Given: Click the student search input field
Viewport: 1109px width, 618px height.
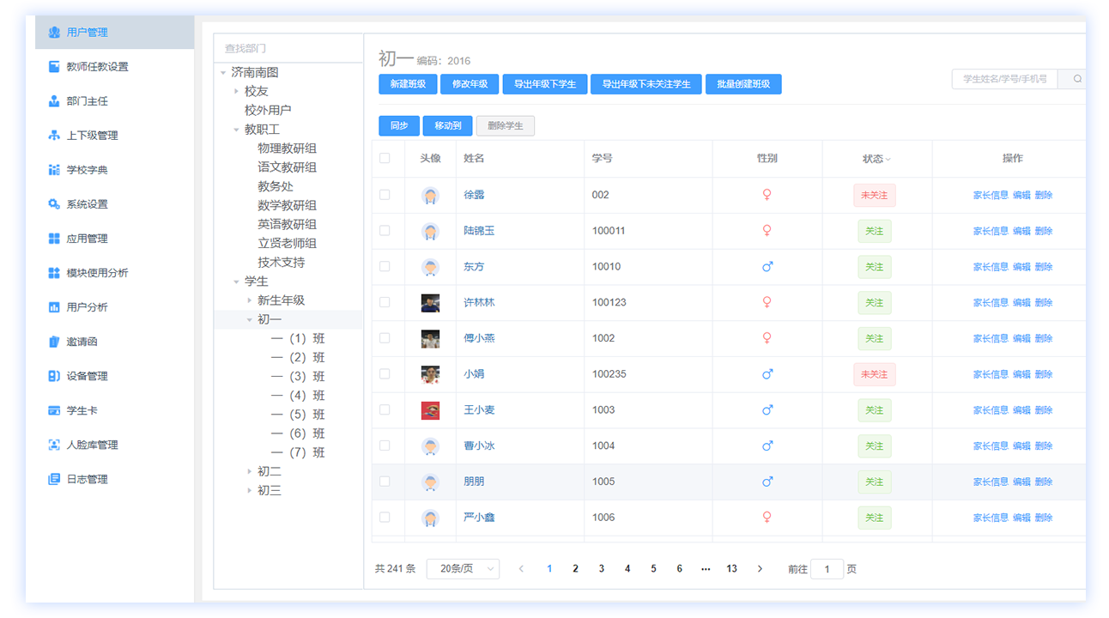Looking at the screenshot, I should (x=1003, y=79).
